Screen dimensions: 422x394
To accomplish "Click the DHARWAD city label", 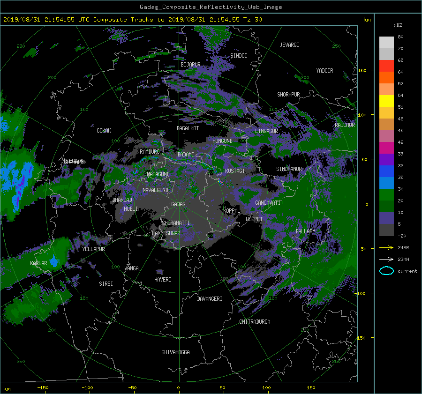I will click(x=122, y=200).
